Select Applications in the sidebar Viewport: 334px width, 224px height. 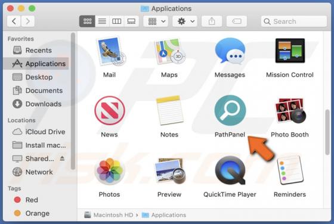[36, 64]
